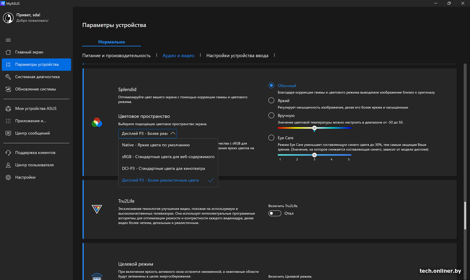
Task: Click the vertical page scrollbar
Action: (465, 216)
